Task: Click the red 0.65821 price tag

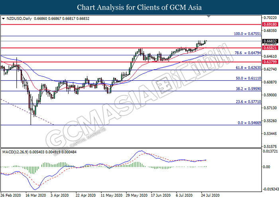Action: click(x=270, y=48)
